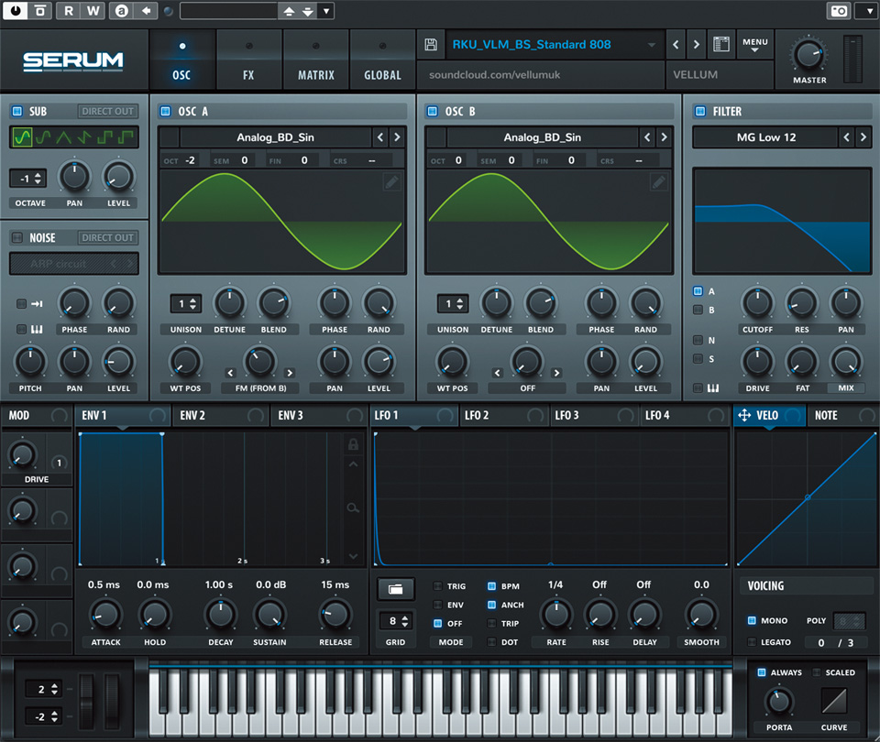The width and height of the screenshot is (880, 742).
Task: Click the ENV 1 lock icon
Action: pos(353,444)
